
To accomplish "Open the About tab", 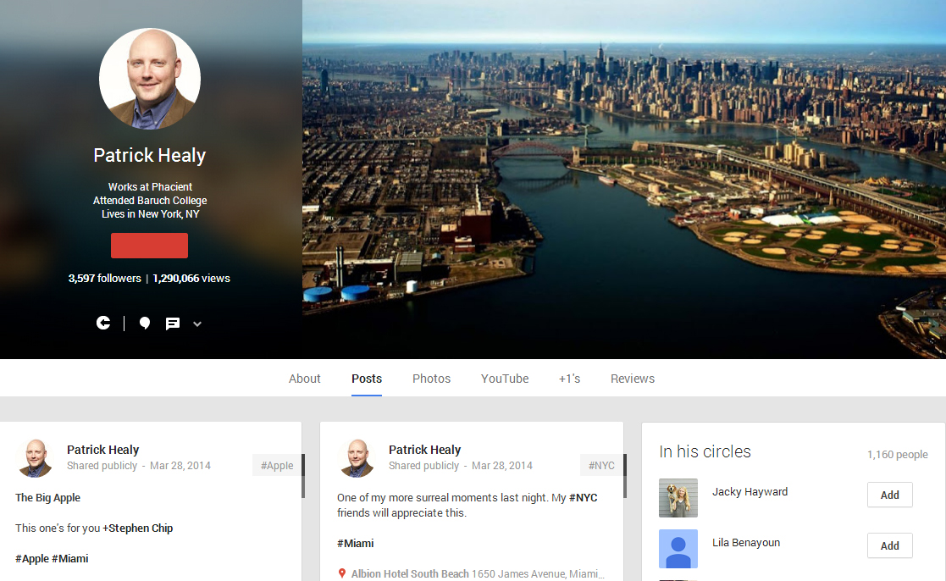I will pos(304,379).
